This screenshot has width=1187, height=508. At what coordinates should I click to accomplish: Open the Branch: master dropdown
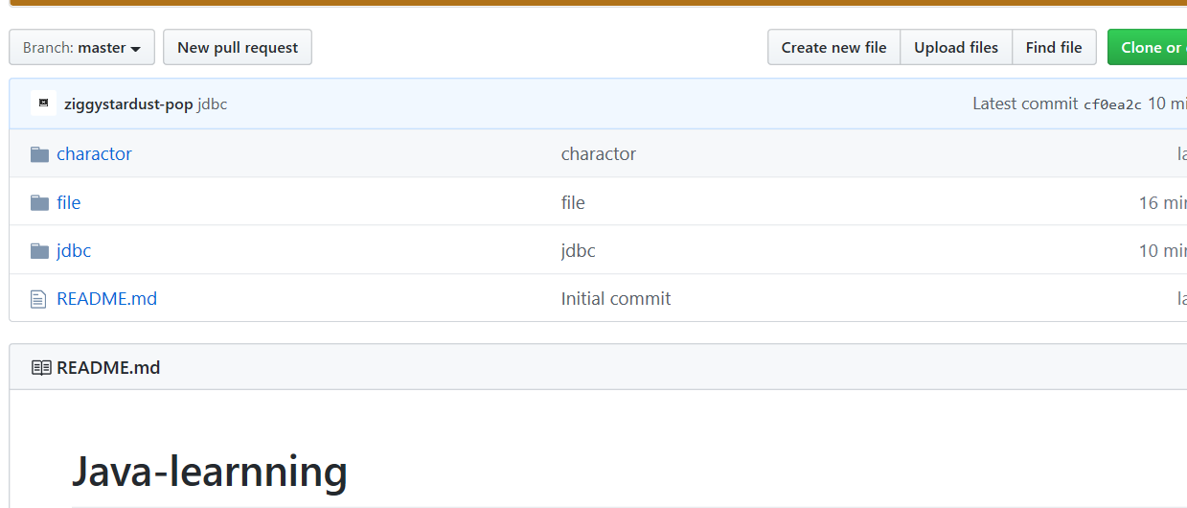(x=82, y=48)
